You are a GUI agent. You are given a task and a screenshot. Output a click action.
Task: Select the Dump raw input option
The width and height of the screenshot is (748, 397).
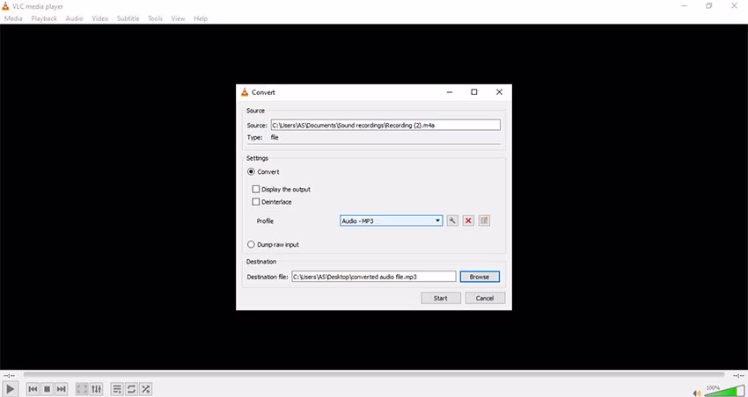pyautogui.click(x=251, y=245)
